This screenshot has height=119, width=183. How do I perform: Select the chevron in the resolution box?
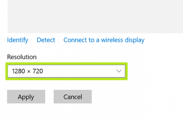(x=119, y=71)
